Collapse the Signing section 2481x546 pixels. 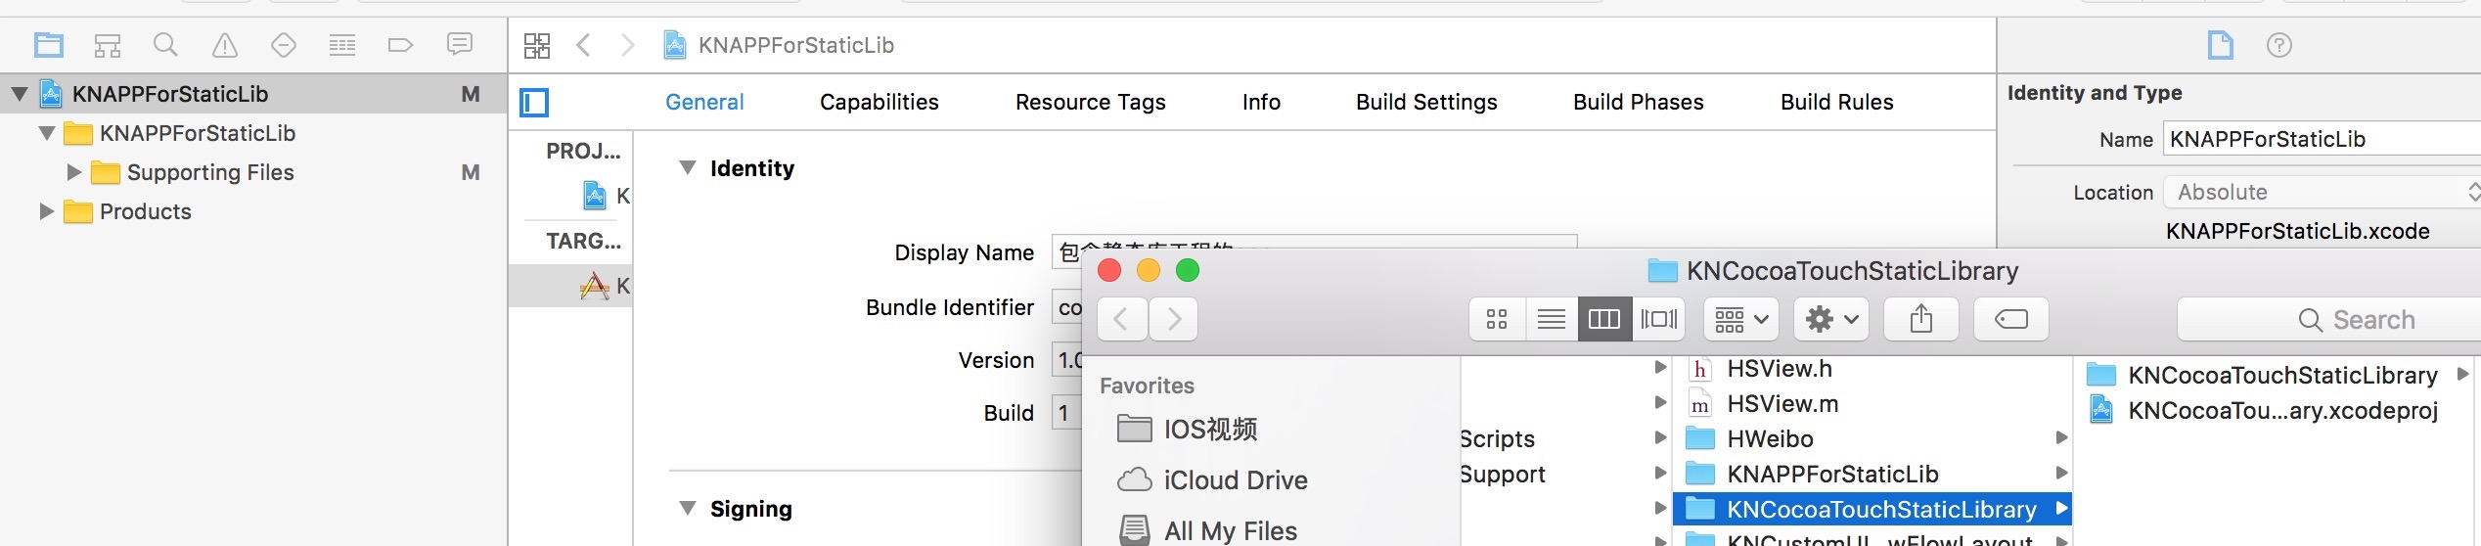tap(688, 509)
